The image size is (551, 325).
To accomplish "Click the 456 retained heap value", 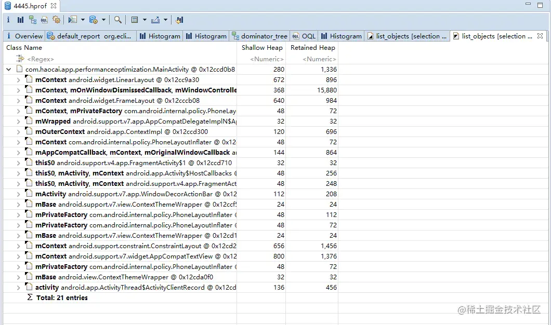I will [331, 288].
